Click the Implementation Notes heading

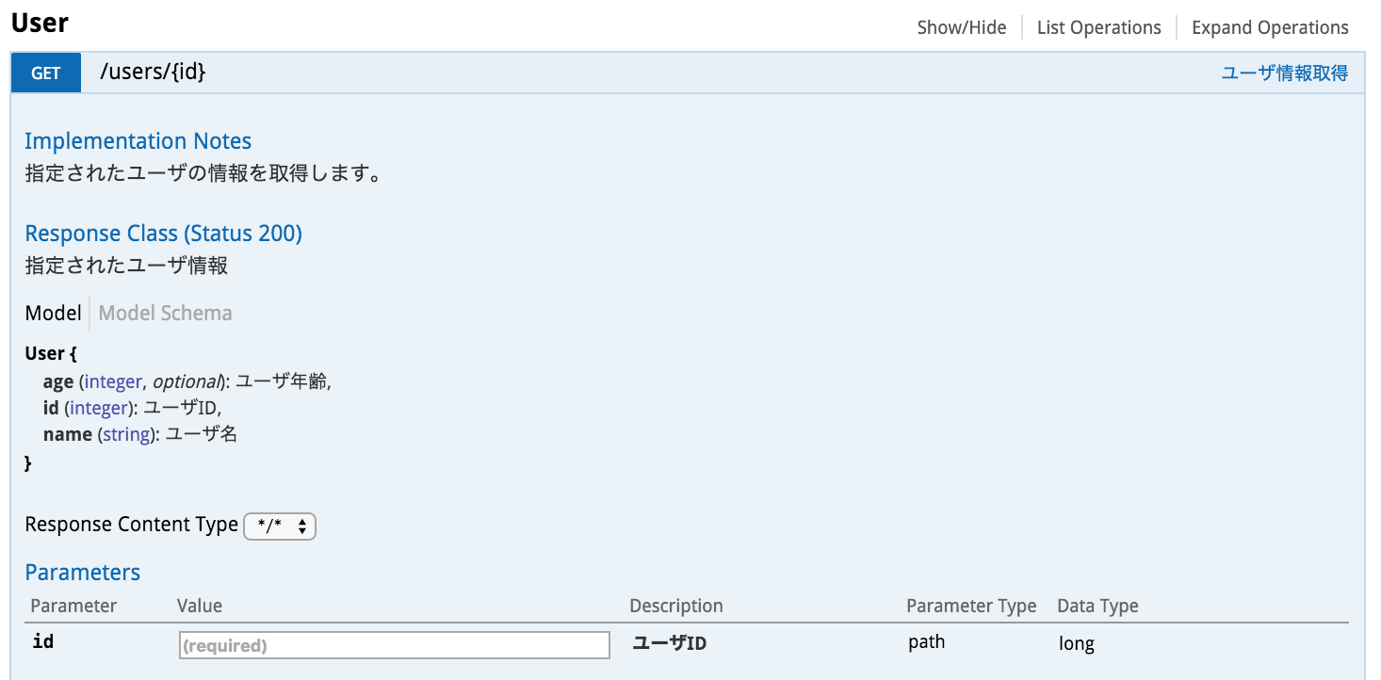point(138,140)
